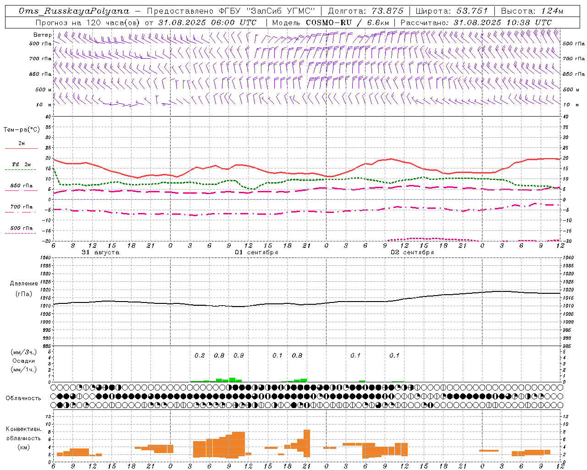Click the Конвективн. convective cloud label
Screen dimensions: 587x470
tap(23, 429)
